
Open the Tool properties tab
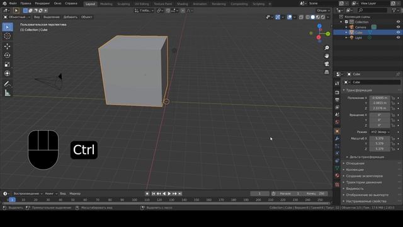point(338,83)
